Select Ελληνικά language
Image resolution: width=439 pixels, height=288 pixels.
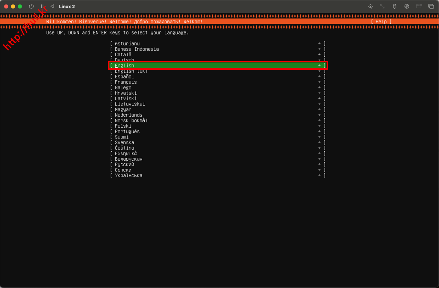point(218,153)
